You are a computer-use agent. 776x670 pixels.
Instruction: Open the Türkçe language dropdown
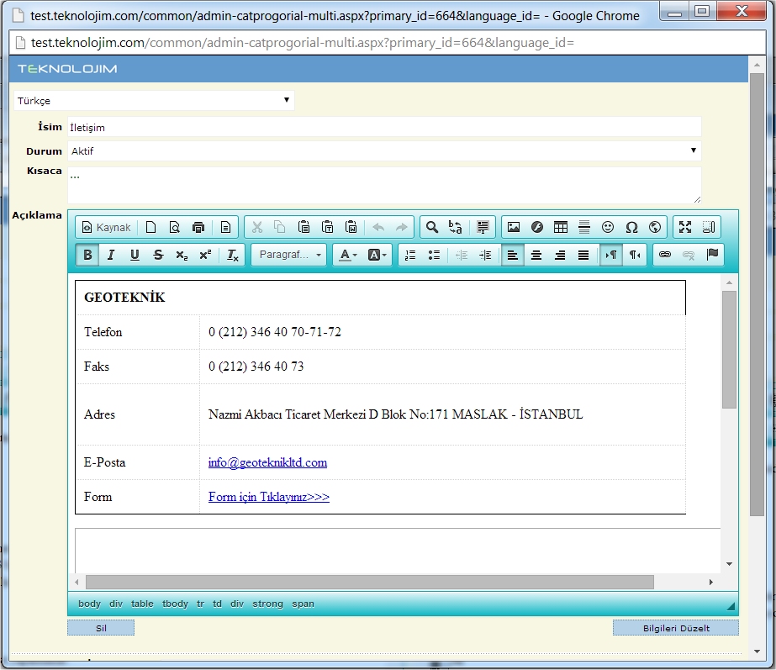tap(154, 100)
